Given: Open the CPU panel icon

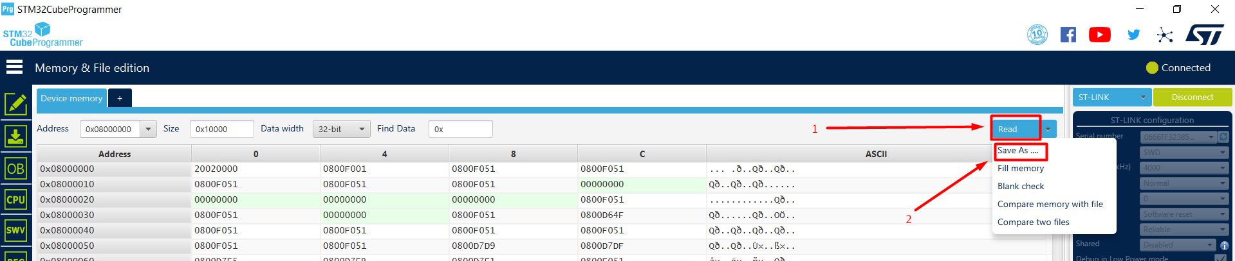Looking at the screenshot, I should pyautogui.click(x=15, y=199).
